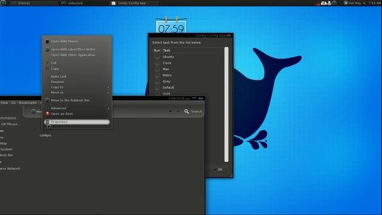
Task: Click the sideclock icon in the taskbar
Action: tap(63, 3)
